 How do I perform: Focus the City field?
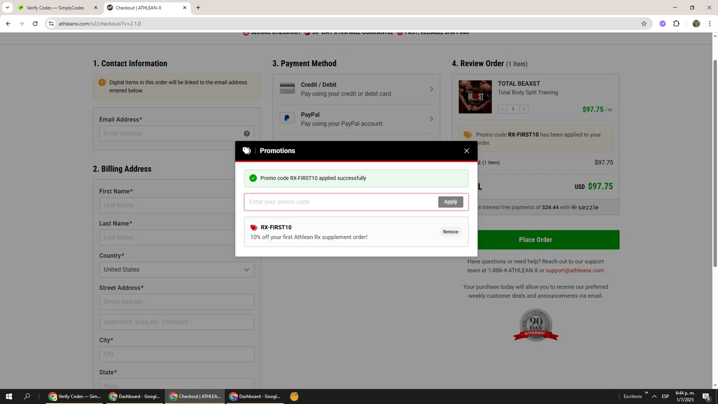pyautogui.click(x=177, y=354)
